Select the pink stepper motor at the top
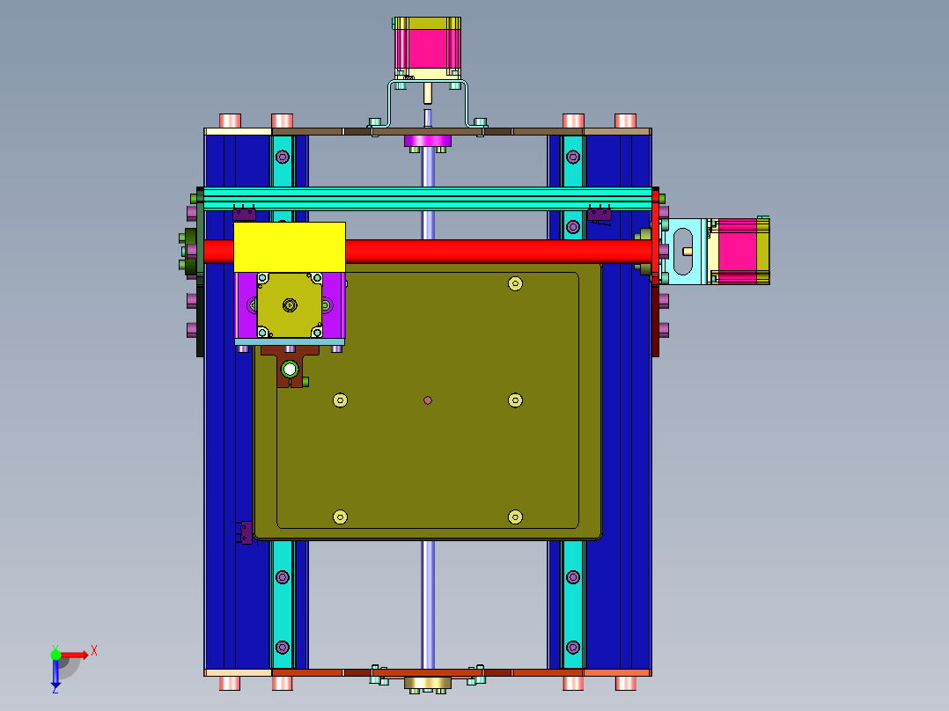949x711 pixels. pos(427,48)
